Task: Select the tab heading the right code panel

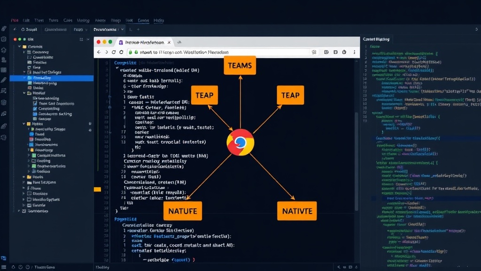Action: tap(376, 39)
